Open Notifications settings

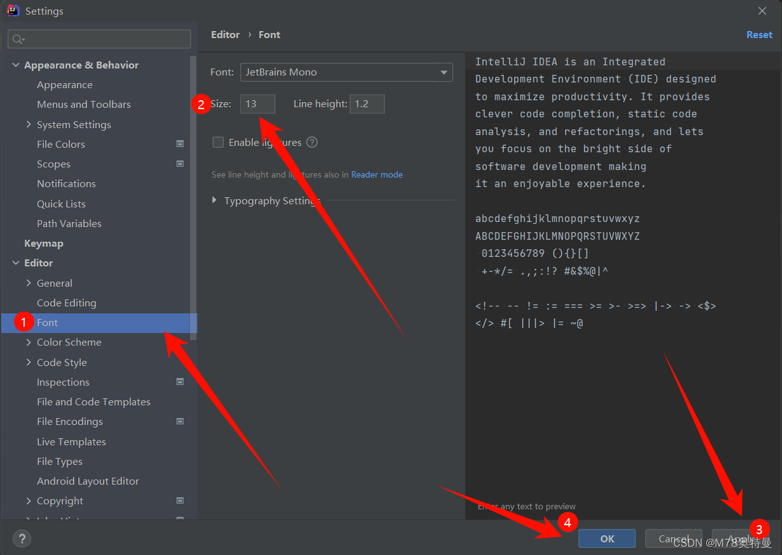66,183
